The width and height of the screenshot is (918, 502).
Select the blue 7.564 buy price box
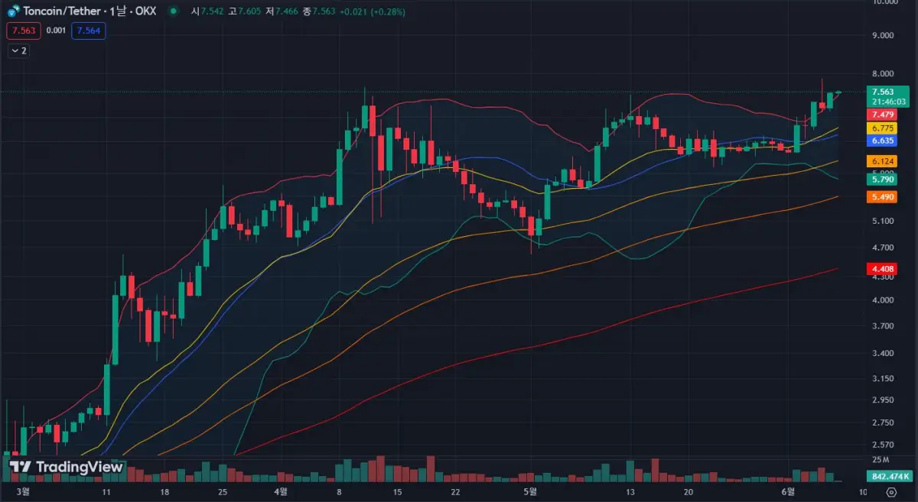pyautogui.click(x=89, y=31)
